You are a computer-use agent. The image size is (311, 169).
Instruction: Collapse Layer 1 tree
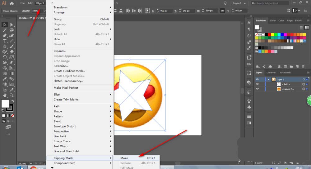pyautogui.click(x=268, y=79)
